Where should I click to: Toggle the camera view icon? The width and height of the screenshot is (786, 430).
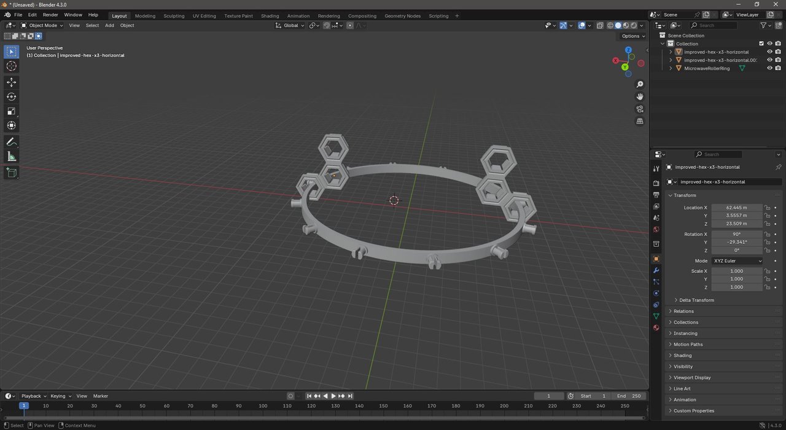pyautogui.click(x=640, y=109)
